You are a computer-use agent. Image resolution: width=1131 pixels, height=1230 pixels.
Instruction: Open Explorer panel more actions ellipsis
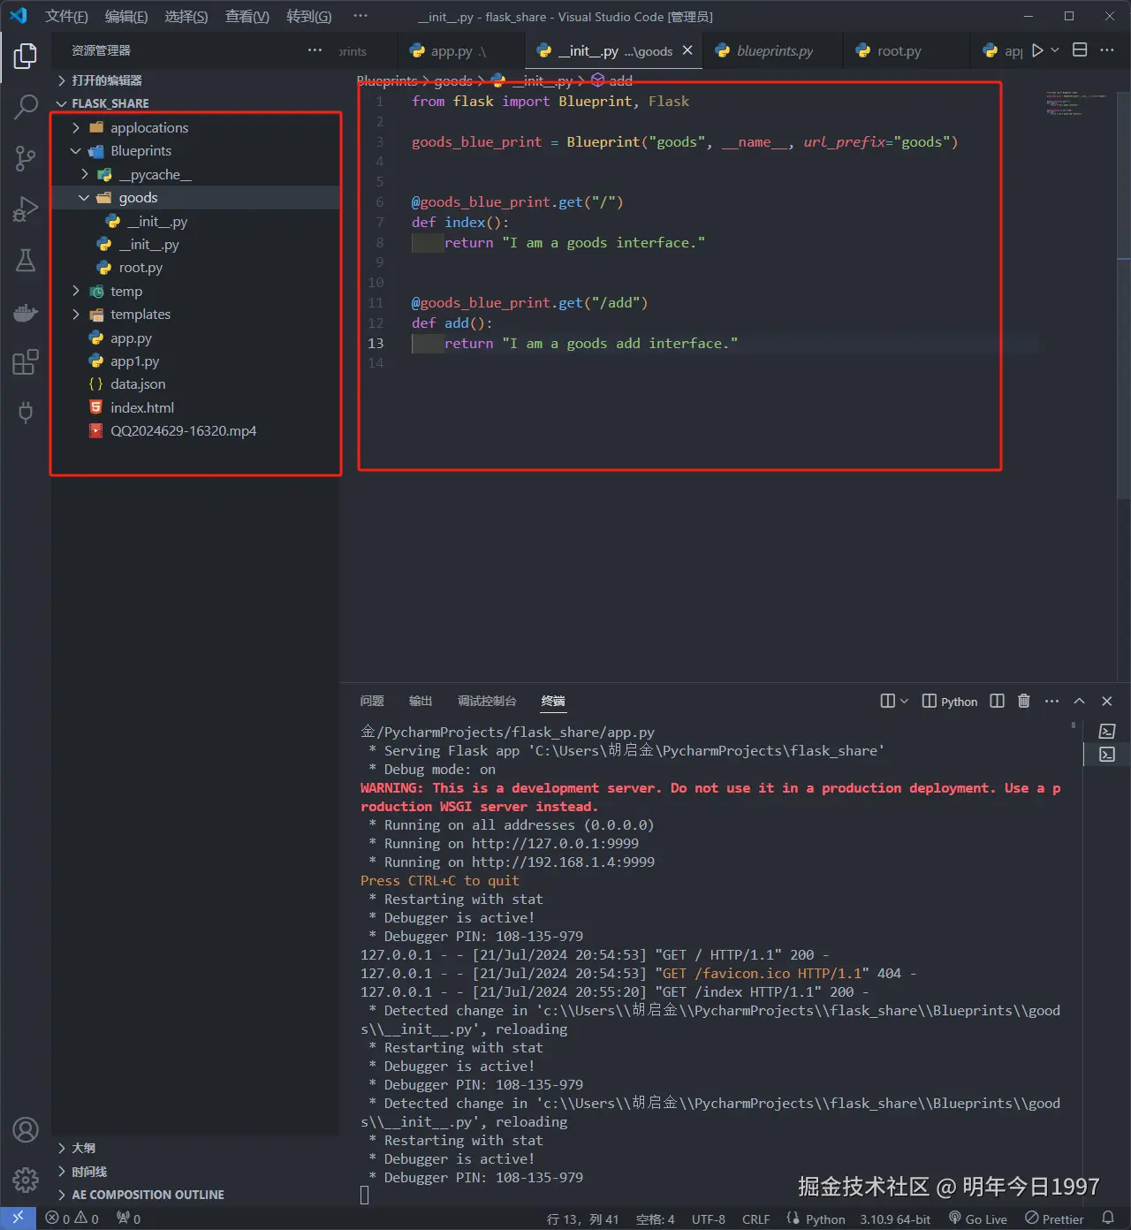click(315, 50)
